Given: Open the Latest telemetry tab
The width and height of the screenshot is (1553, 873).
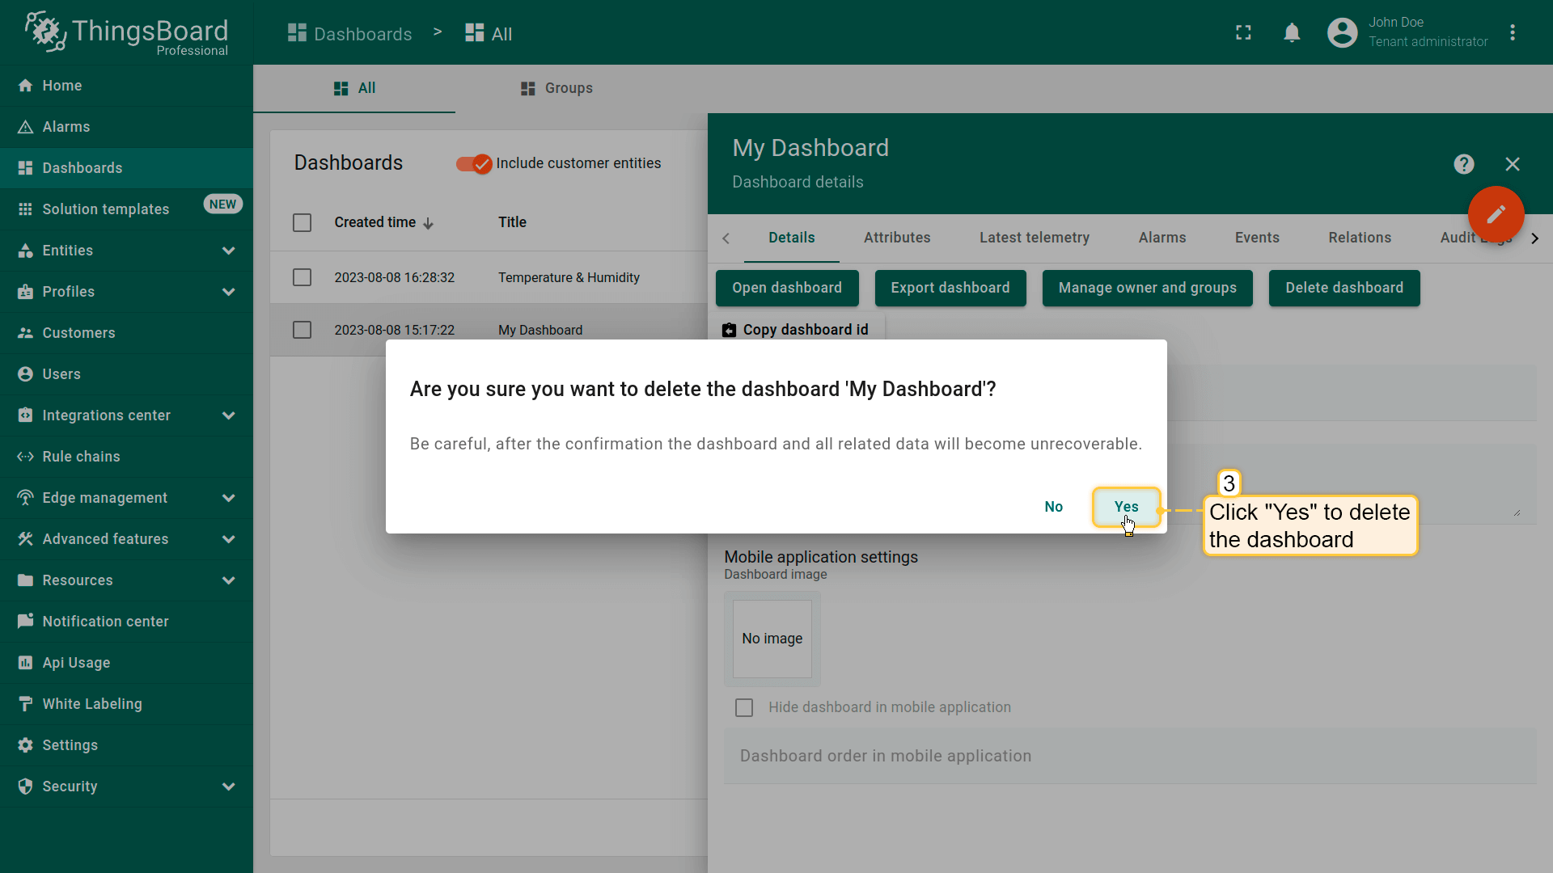Looking at the screenshot, I should click(x=1034, y=238).
